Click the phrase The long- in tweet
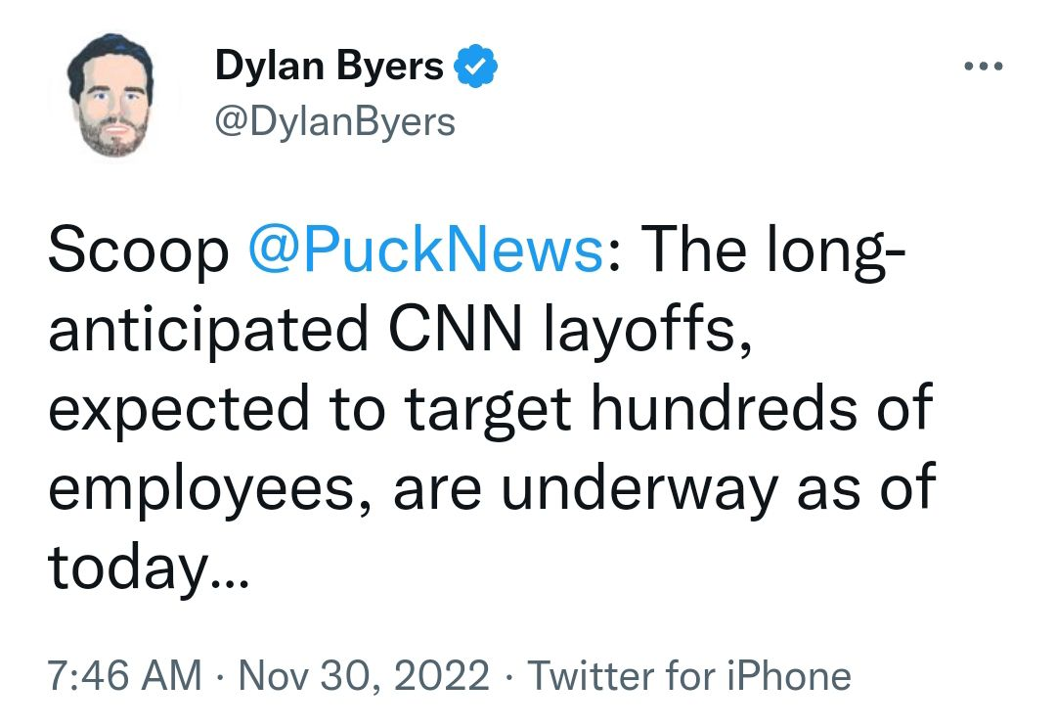 tap(774, 251)
